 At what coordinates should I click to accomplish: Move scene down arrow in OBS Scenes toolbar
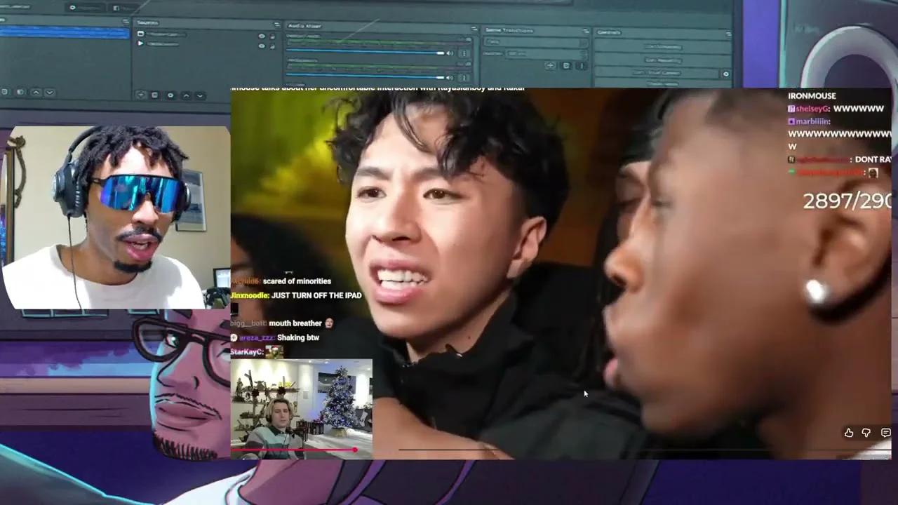50,92
